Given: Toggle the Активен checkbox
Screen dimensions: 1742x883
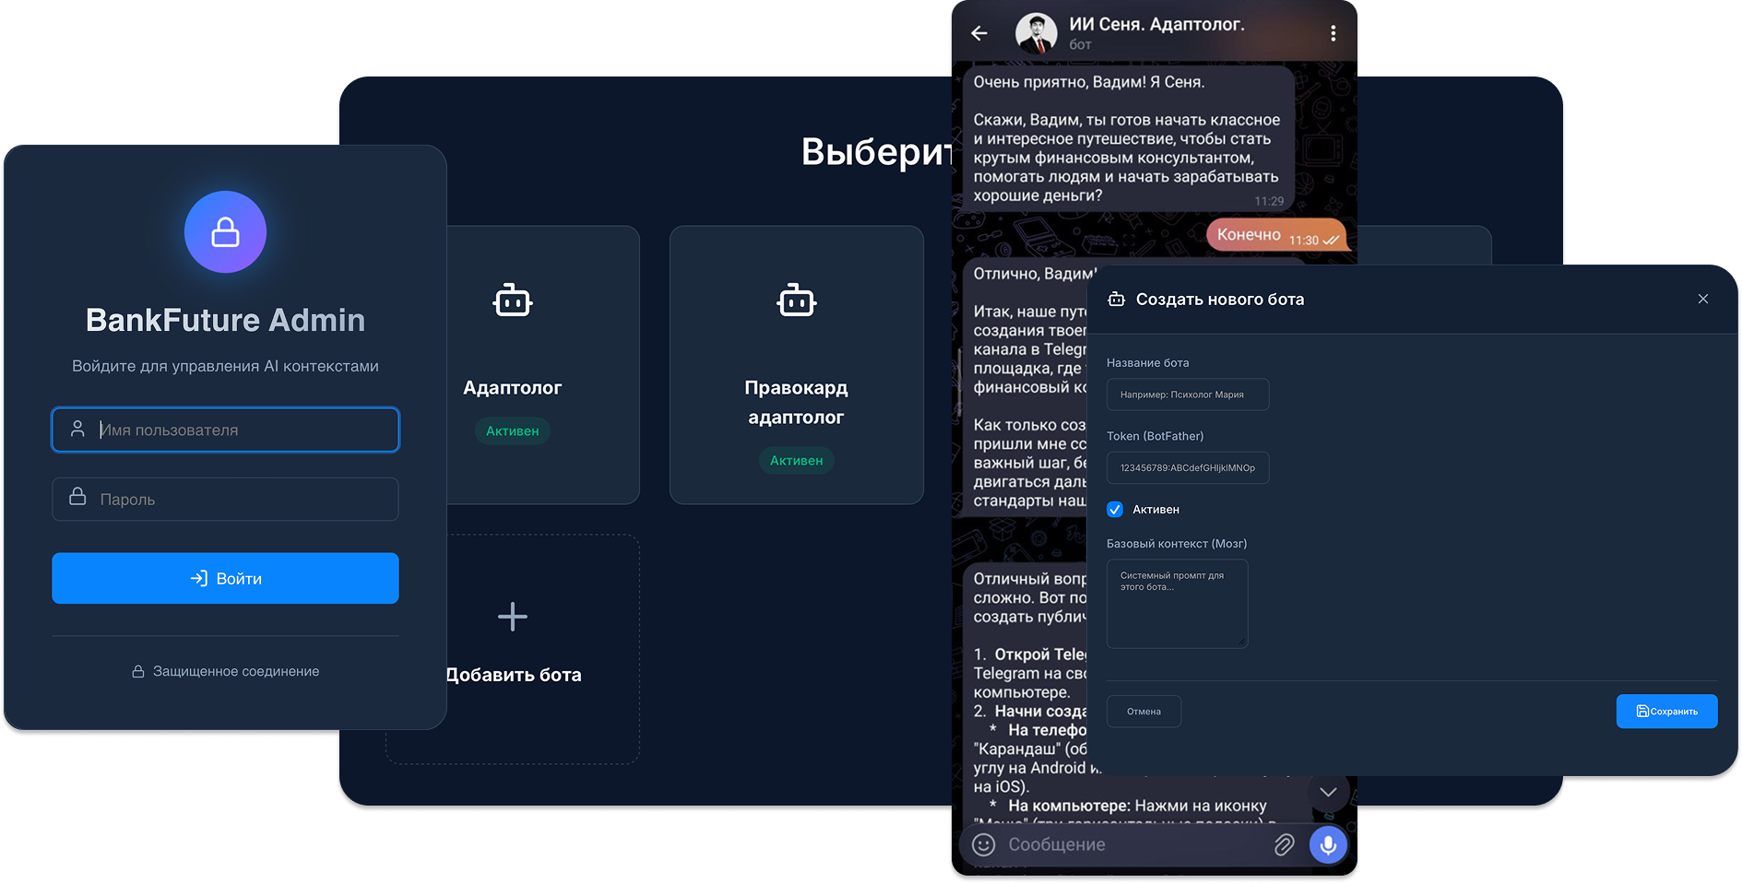Looking at the screenshot, I should point(1115,510).
